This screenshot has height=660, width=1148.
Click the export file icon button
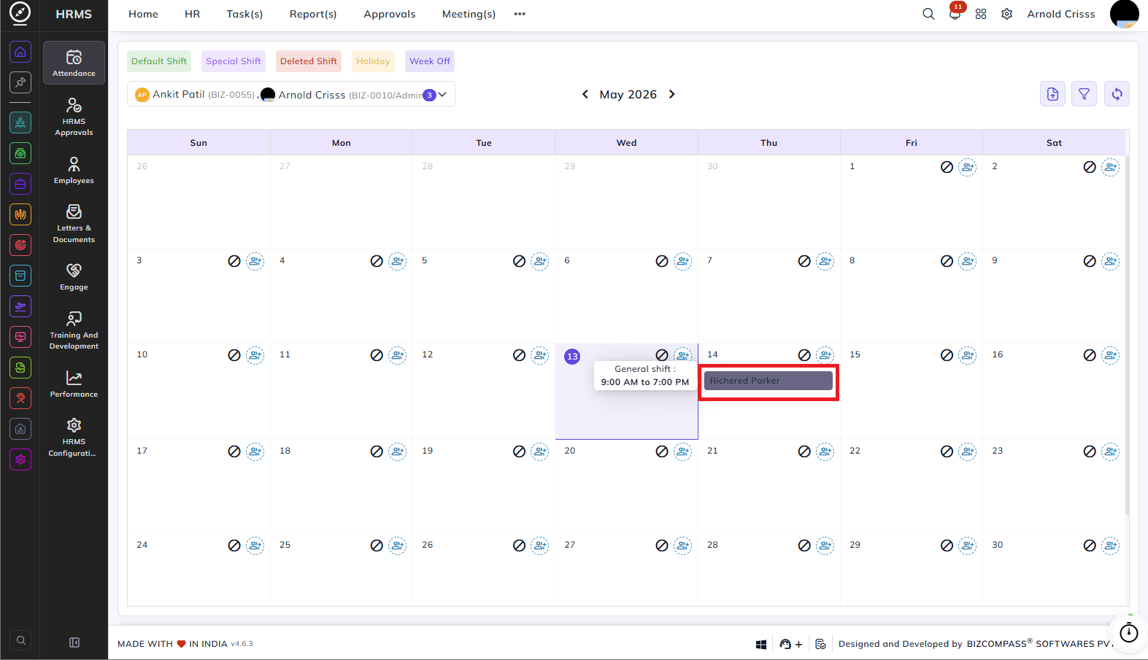pos(1052,93)
